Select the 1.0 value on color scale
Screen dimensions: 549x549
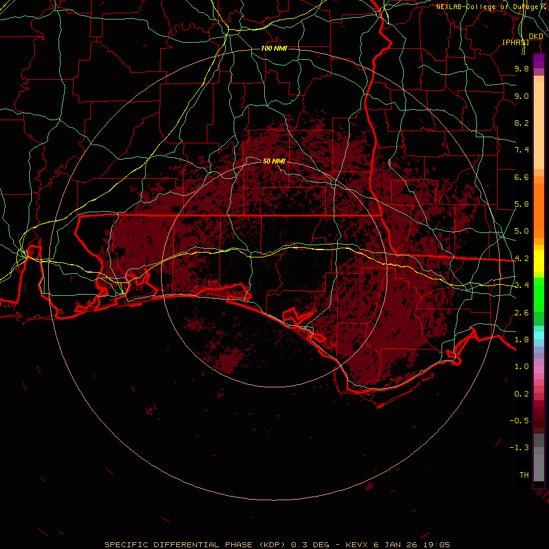[x=522, y=367]
